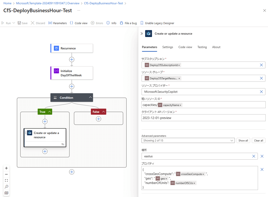Open the Run dropdown arrow
Screen dimensions: 268x197
14,23
